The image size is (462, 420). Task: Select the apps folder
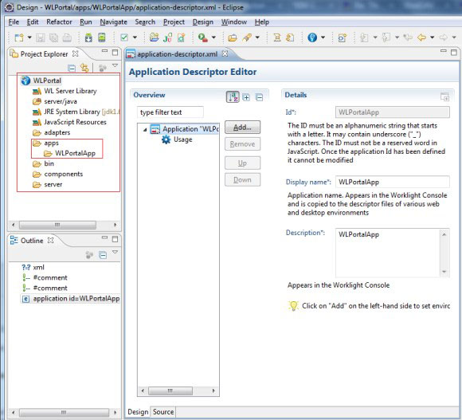tap(45, 143)
